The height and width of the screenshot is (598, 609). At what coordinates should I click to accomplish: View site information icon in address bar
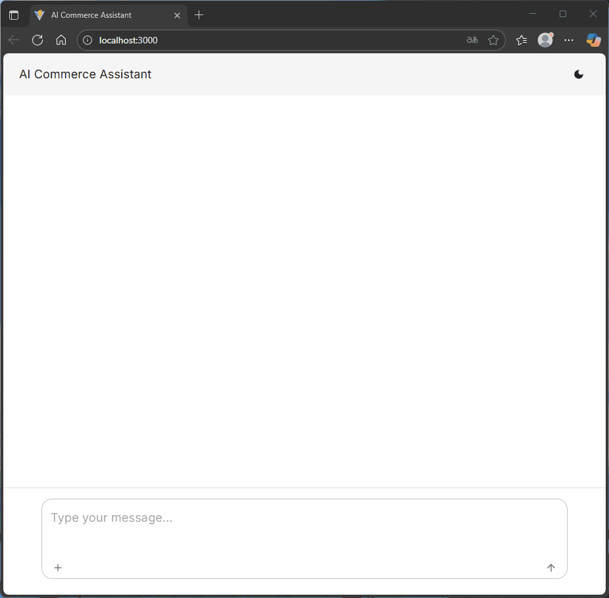tap(87, 40)
